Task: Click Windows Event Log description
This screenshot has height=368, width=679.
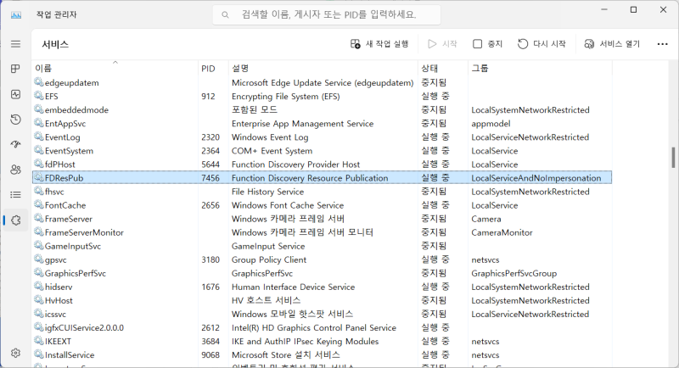Action: (270, 137)
